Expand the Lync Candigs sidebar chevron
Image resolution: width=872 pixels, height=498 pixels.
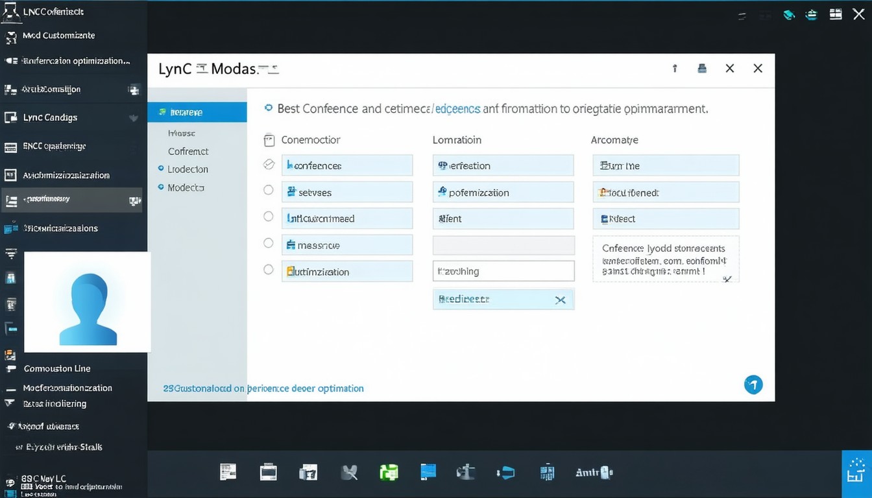point(134,118)
